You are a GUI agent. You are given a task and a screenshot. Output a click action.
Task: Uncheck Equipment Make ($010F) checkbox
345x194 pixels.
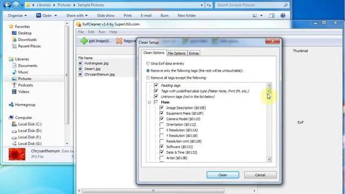coord(162,113)
